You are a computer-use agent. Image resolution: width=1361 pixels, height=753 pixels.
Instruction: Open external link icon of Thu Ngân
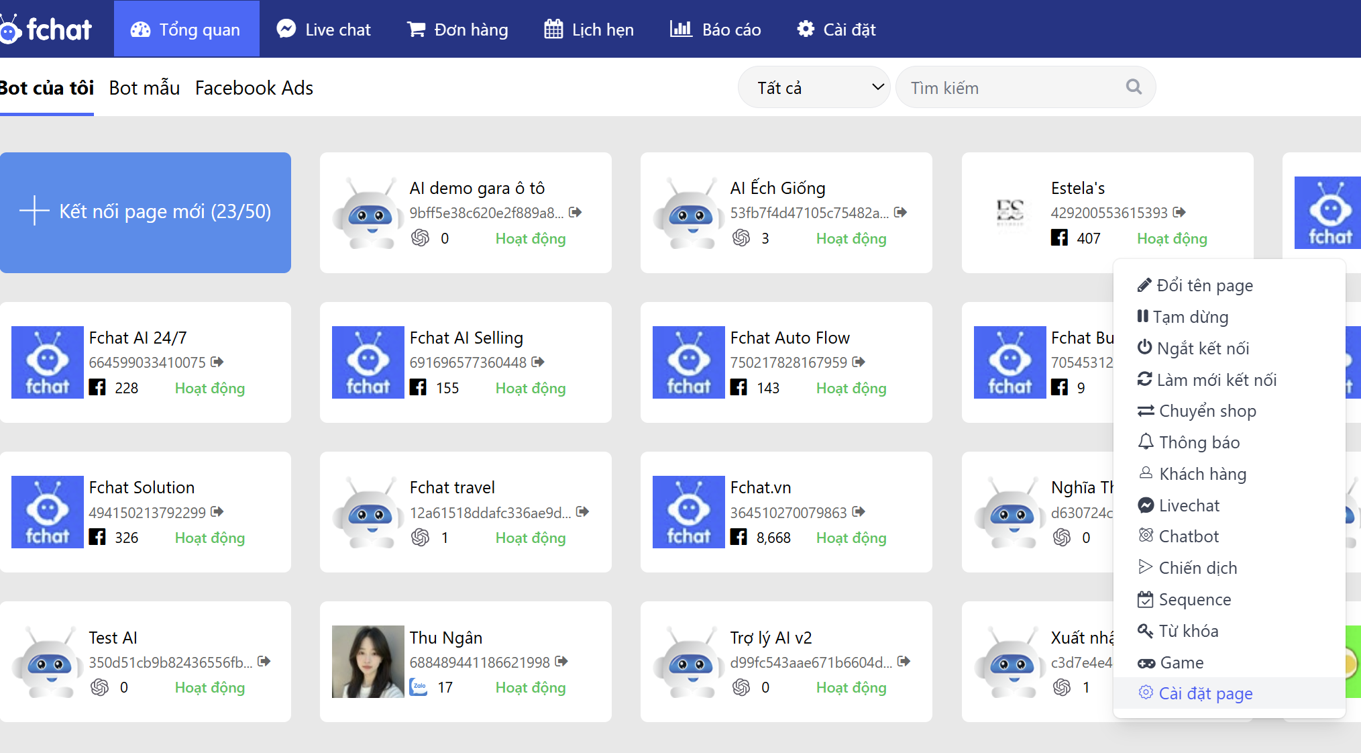click(x=561, y=661)
